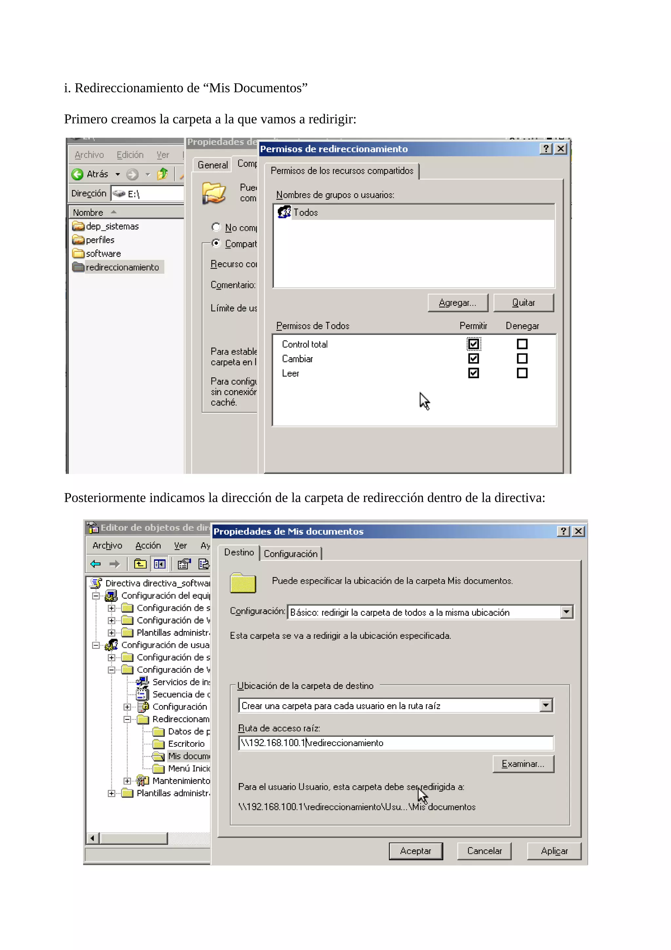This screenshot has width=671, height=950.
Task: Expand Configuración de seguridad node
Action: [127, 707]
